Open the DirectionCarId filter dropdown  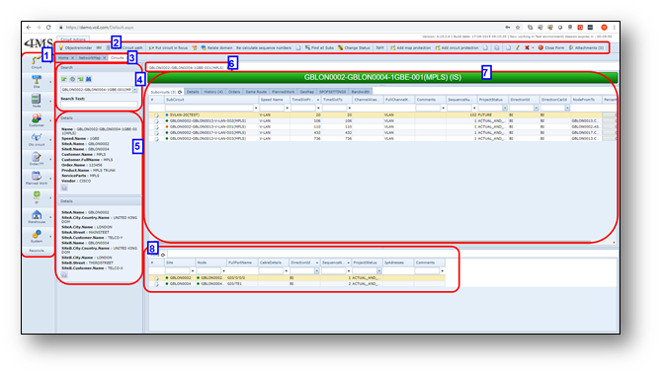pos(567,109)
